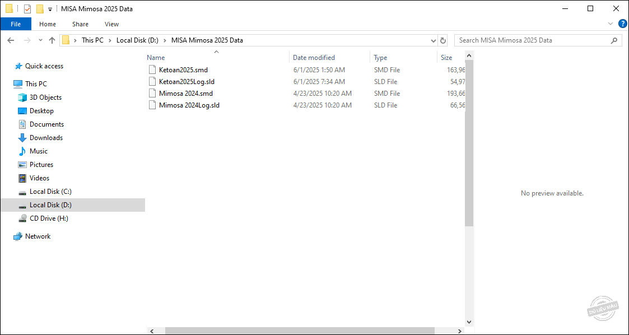Click This PC in the address breadcrumb
Viewport: 629px width, 335px height.
92,40
